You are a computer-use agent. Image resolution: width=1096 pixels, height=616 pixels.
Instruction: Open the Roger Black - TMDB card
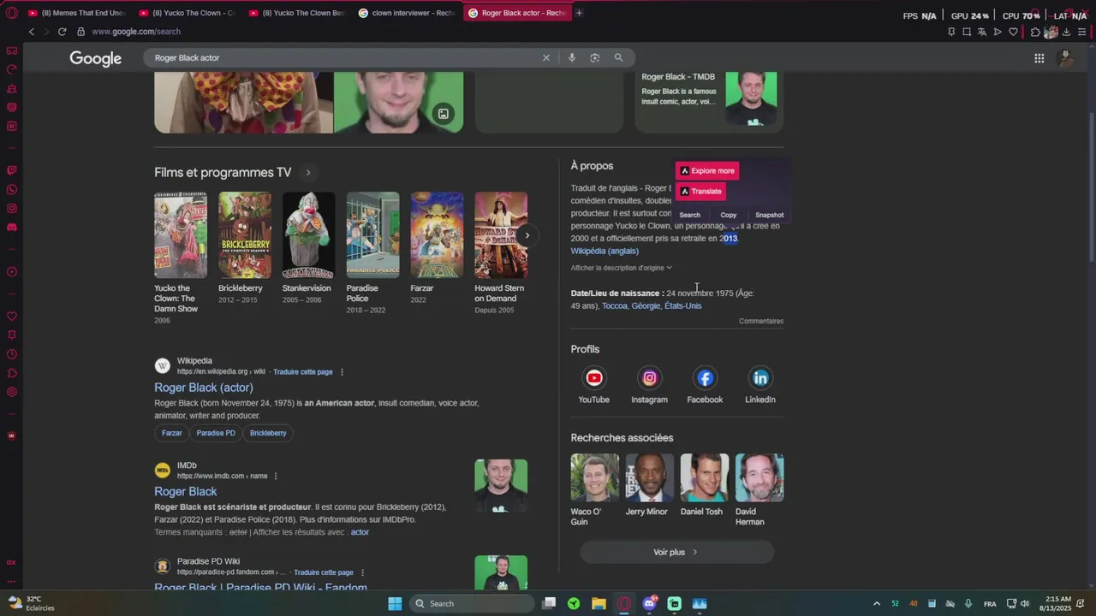click(709, 101)
